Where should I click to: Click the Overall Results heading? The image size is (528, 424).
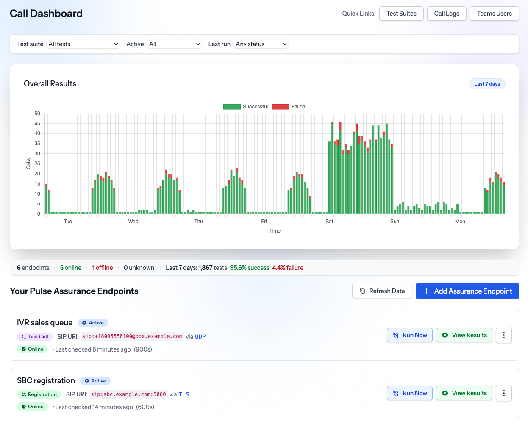point(50,84)
